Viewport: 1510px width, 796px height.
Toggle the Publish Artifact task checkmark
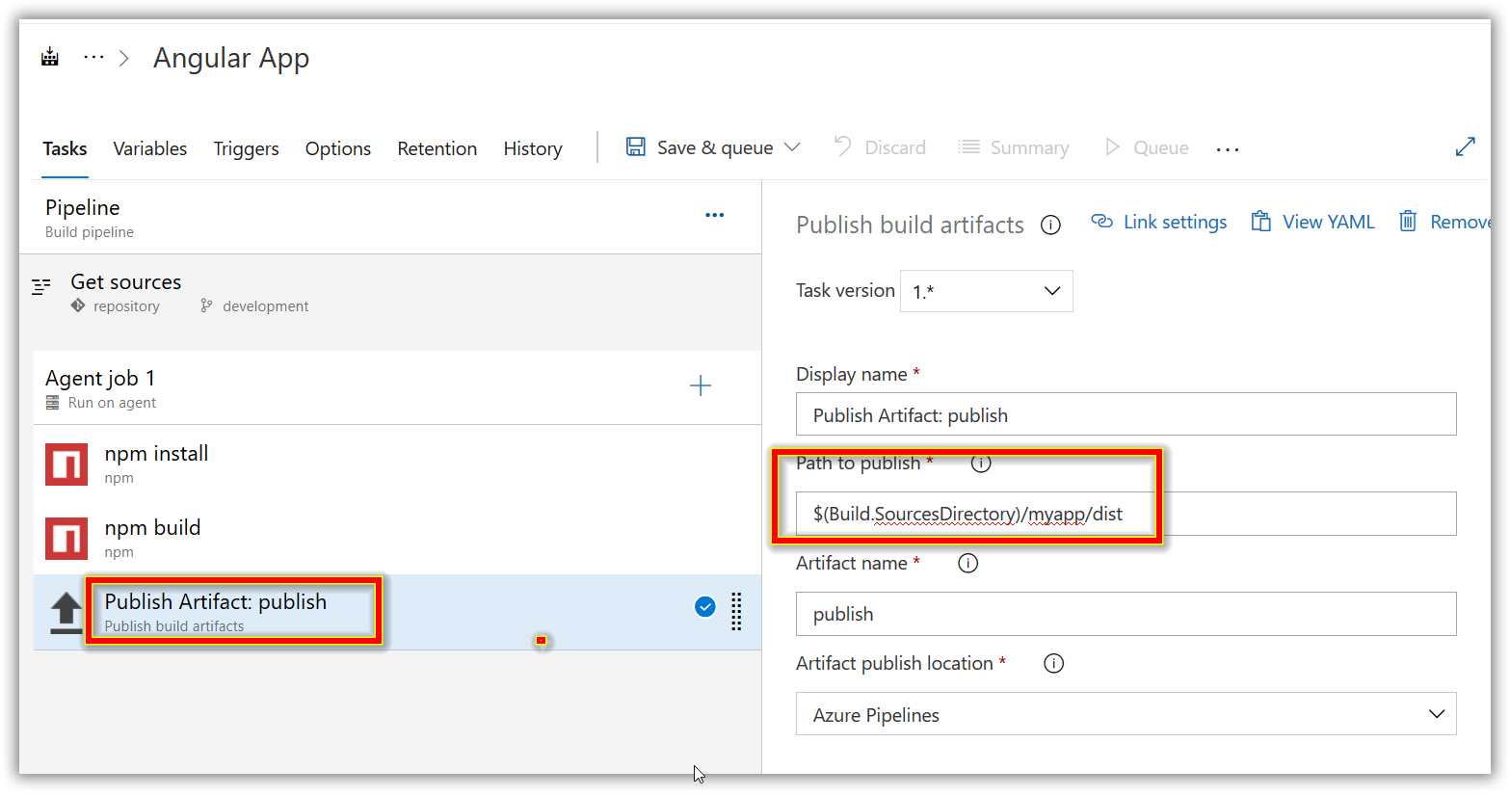(705, 606)
